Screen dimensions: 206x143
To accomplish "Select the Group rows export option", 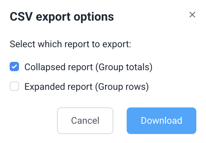I will (14, 87).
